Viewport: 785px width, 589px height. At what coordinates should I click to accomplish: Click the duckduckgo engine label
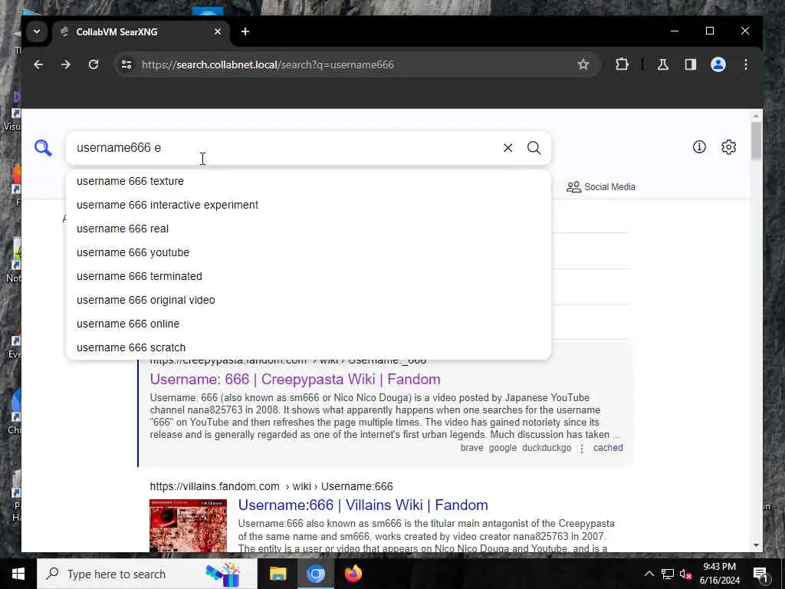[546, 448]
